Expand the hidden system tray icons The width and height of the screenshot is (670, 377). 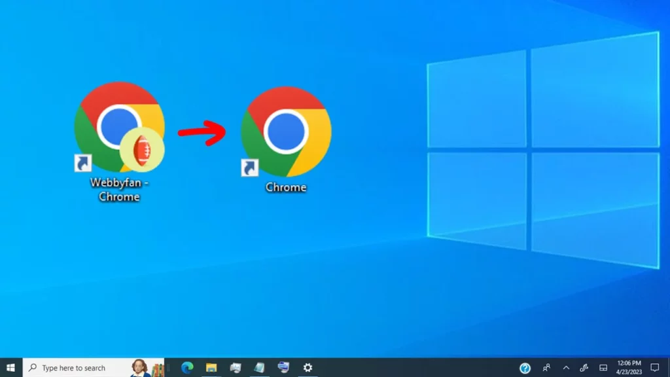point(566,368)
